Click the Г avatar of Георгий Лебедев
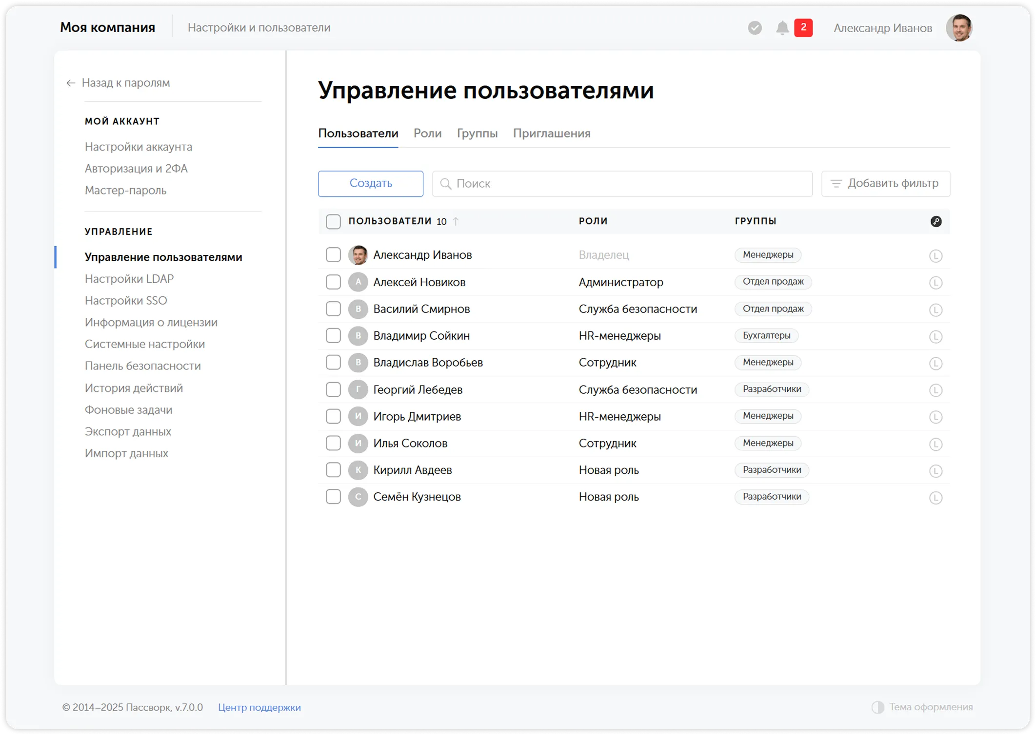The width and height of the screenshot is (1036, 735). 358,389
